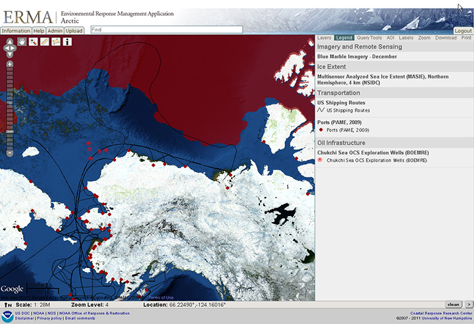Switch to the Layers tab
Screen dimensions: 474x324
click(325, 38)
